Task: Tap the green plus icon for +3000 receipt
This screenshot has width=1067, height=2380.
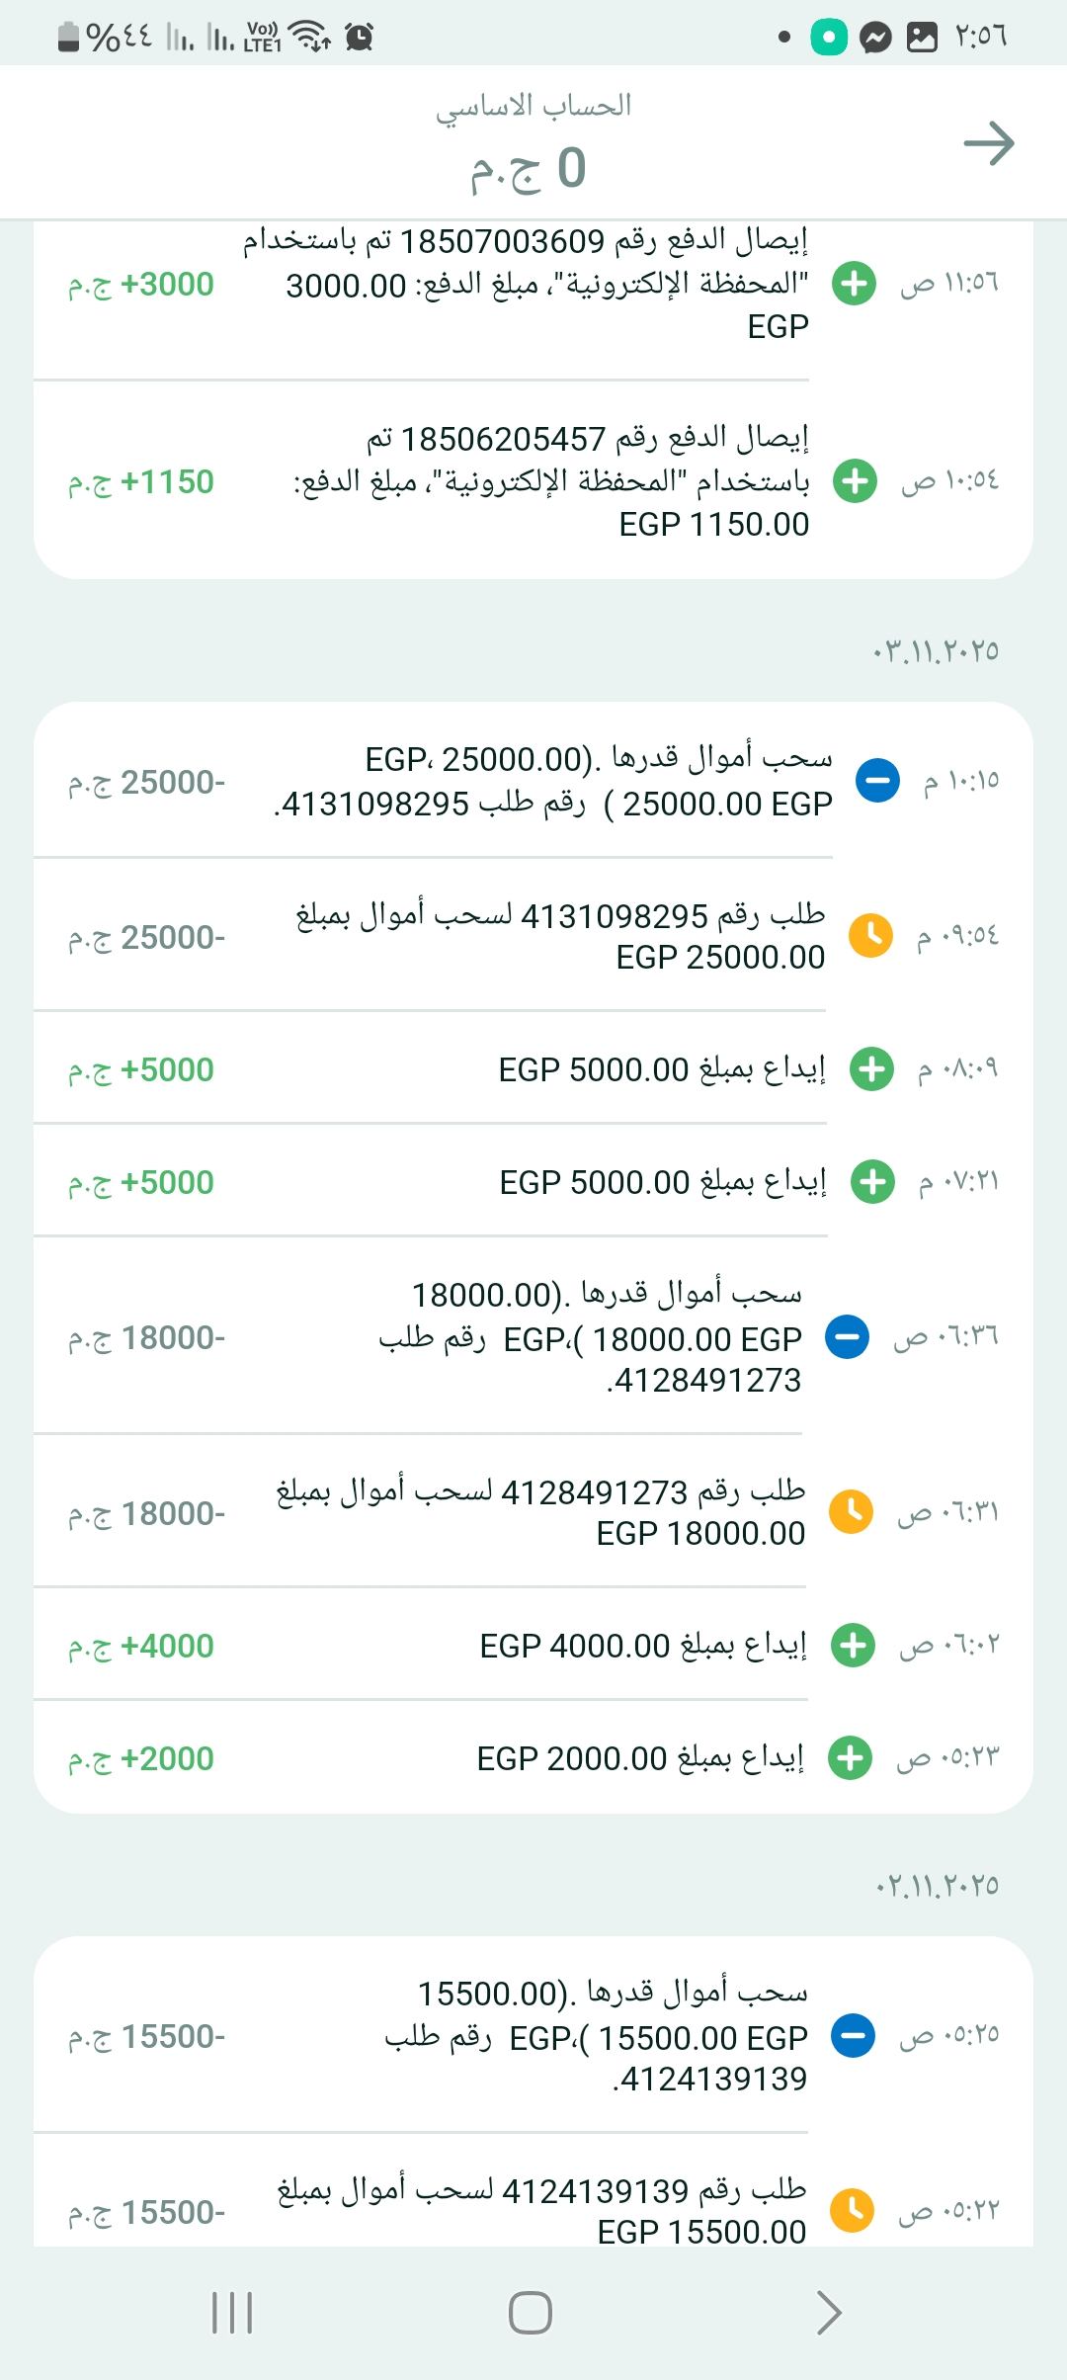Action: click(x=854, y=284)
